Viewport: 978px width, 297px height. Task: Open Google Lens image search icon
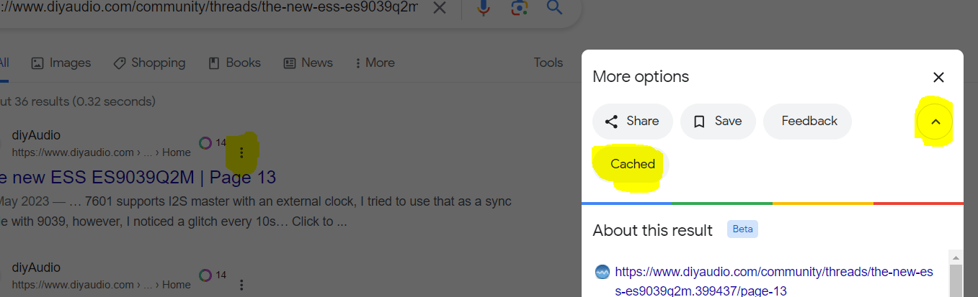(519, 8)
